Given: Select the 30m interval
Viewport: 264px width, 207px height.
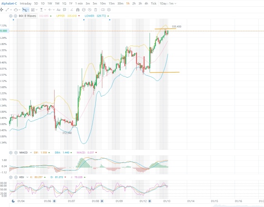Looking at the screenshot, I should [121, 3].
